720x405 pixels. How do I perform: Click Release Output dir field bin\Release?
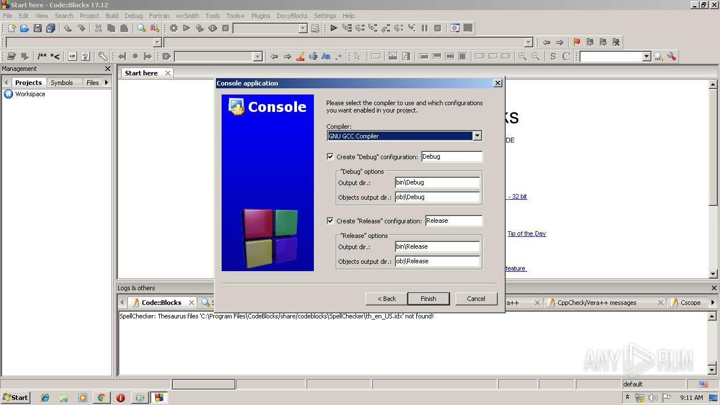[437, 246]
